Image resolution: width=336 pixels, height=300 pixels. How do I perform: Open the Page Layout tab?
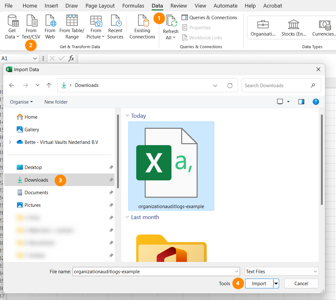pos(100,6)
